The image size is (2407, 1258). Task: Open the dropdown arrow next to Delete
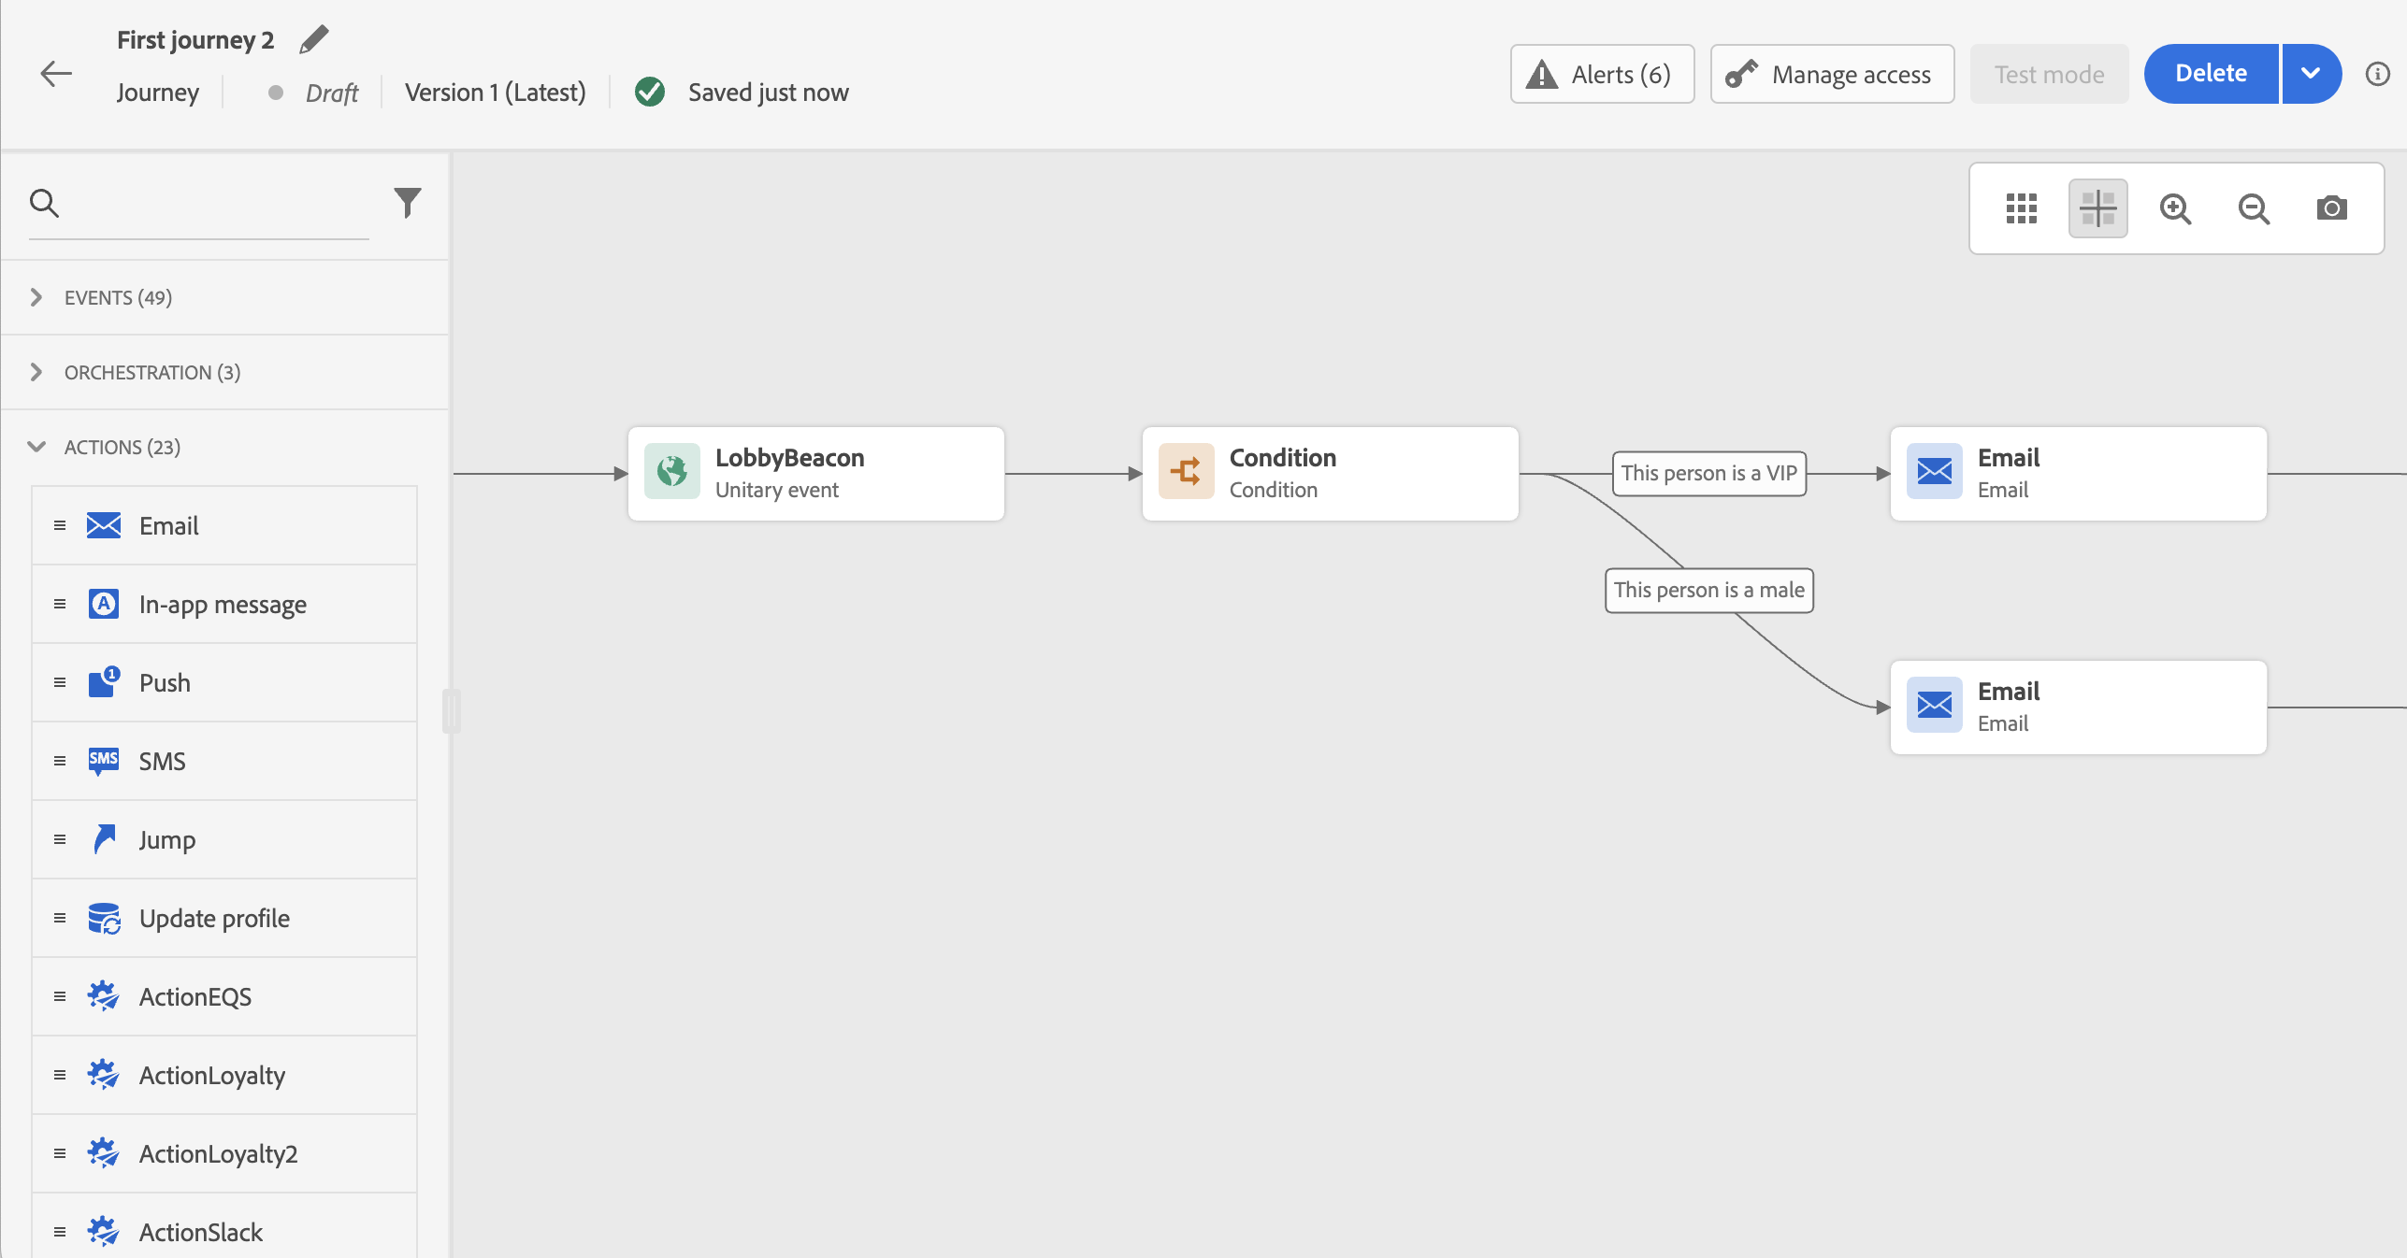(x=2310, y=74)
